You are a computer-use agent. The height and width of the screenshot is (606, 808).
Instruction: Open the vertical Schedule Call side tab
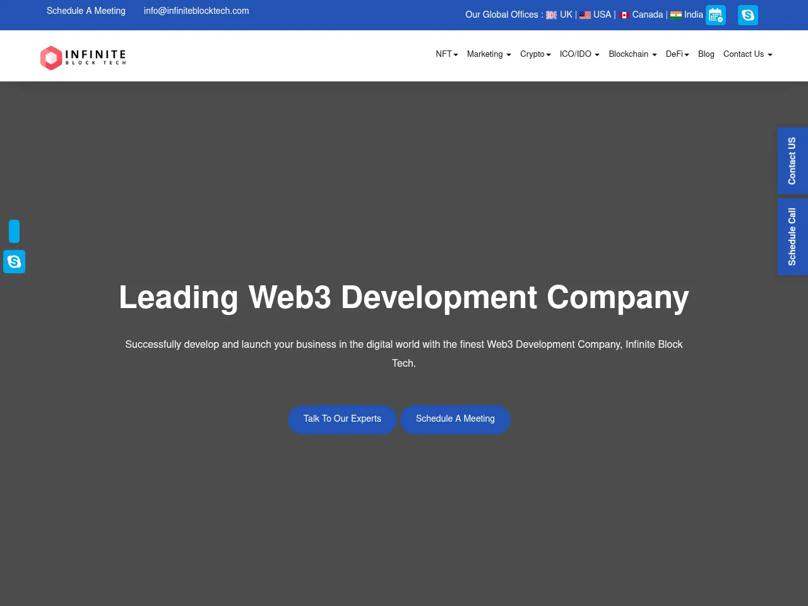click(792, 237)
